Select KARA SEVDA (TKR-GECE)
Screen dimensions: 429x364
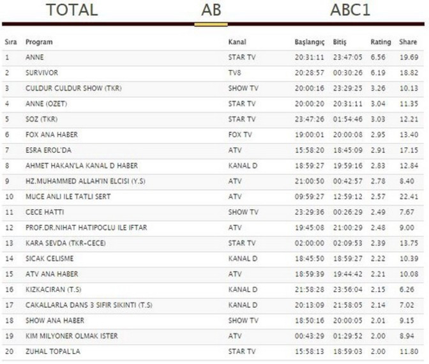66,243
